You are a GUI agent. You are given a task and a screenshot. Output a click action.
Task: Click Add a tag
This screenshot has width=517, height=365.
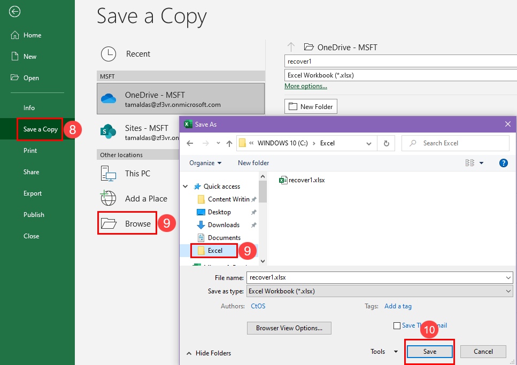(398, 306)
